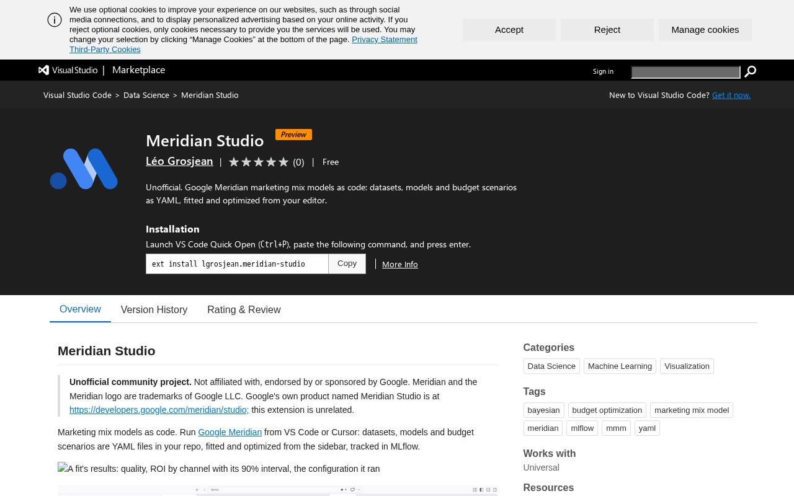The width and height of the screenshot is (794, 496).
Task: Select the Overview tab
Action: click(80, 309)
